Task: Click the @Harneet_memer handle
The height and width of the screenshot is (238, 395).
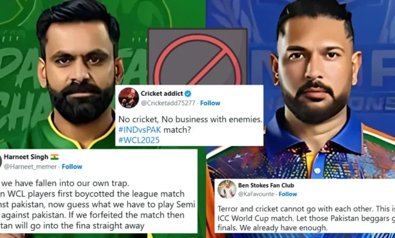Action: 30,167
